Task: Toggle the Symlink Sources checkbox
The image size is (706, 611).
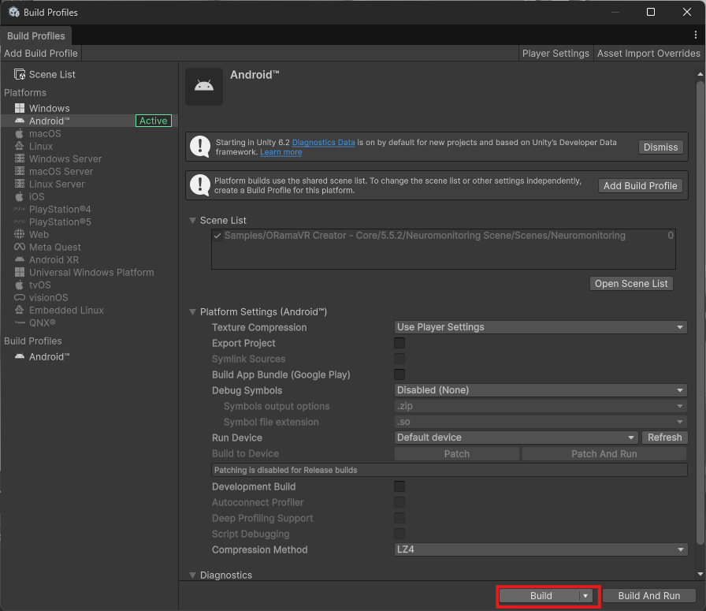Action: point(399,359)
